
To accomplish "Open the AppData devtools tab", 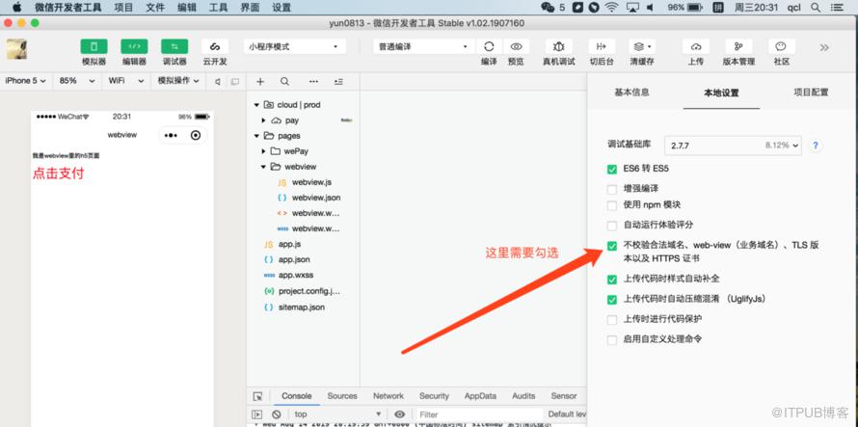I will pos(480,396).
